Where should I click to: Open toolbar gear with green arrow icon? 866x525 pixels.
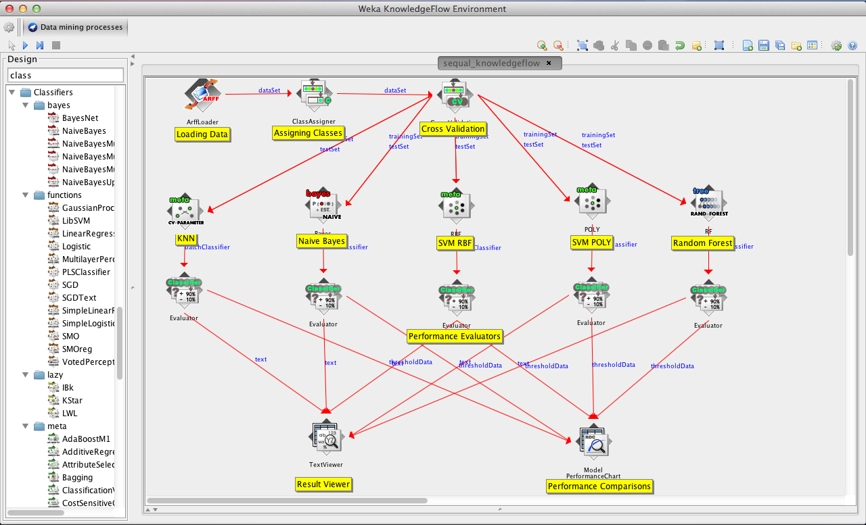click(836, 45)
